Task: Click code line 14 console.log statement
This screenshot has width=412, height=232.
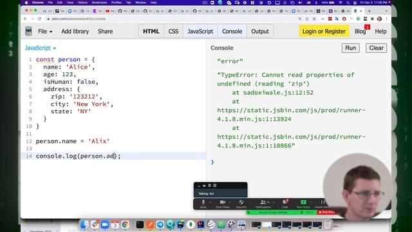Action: click(x=79, y=156)
